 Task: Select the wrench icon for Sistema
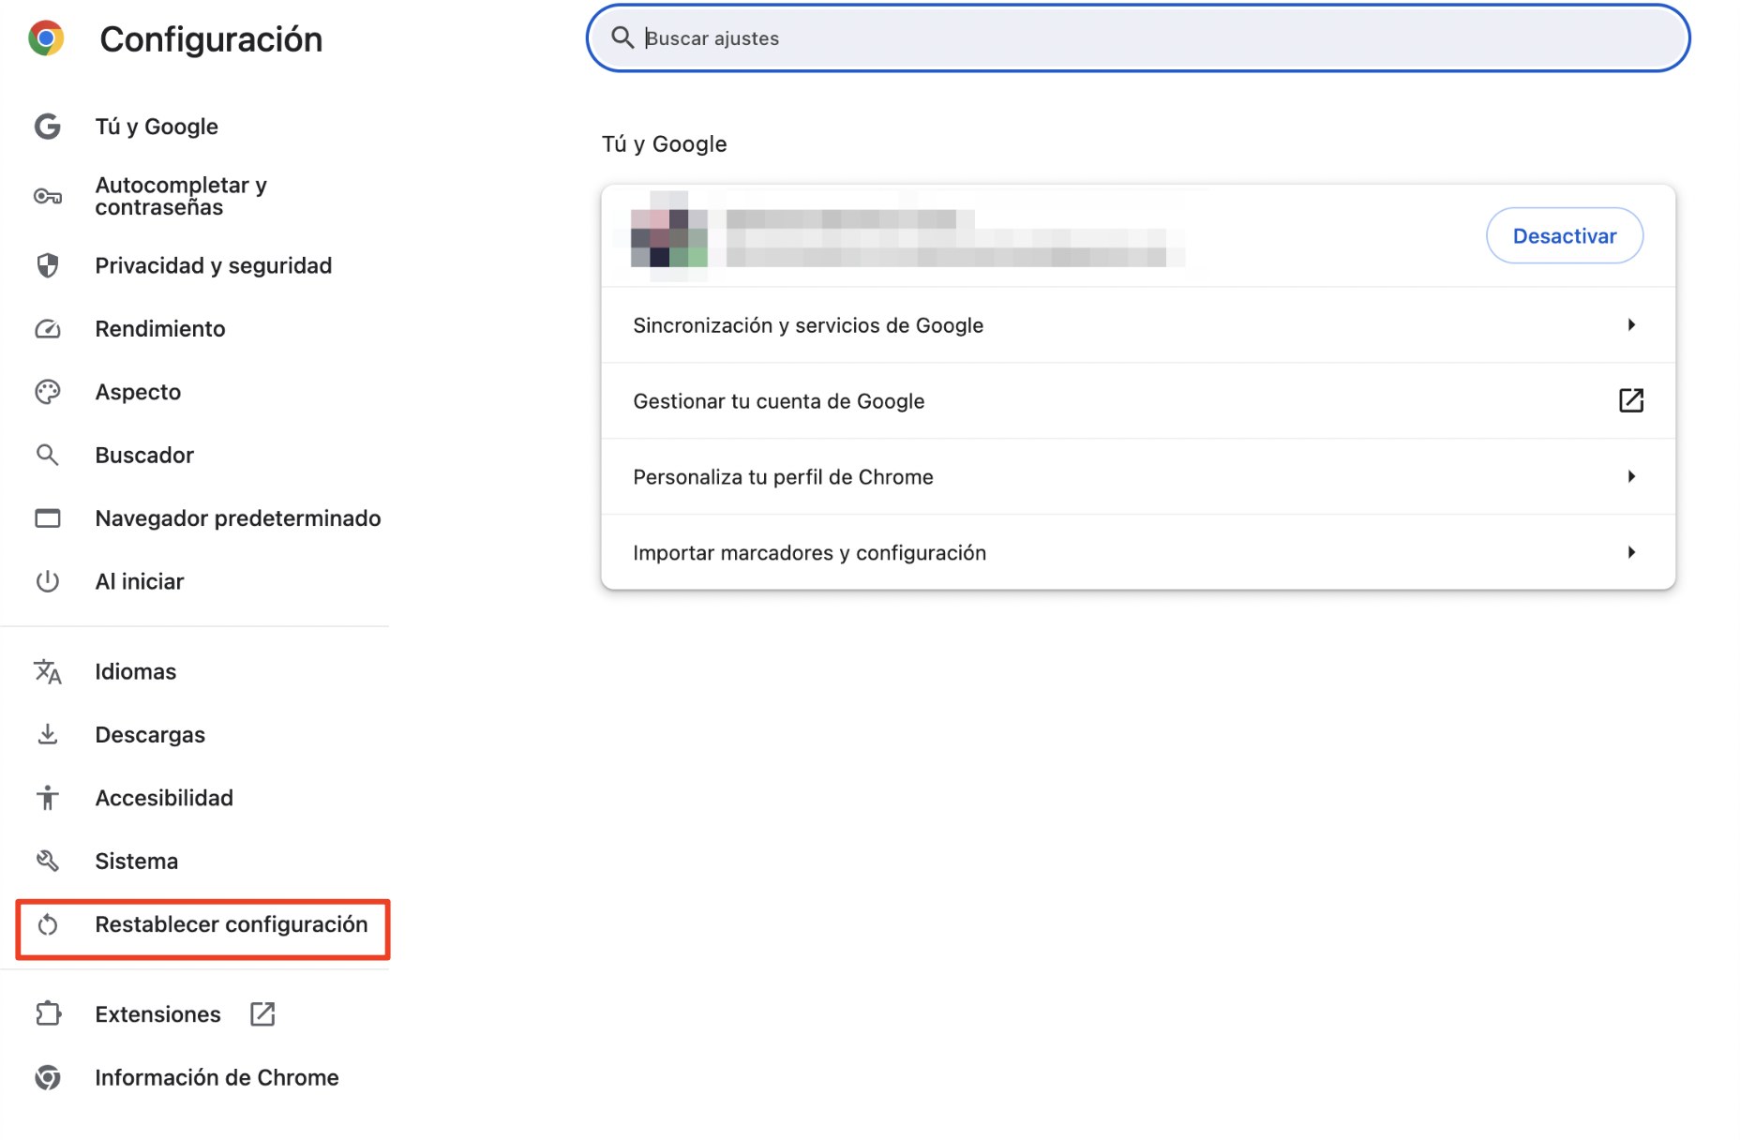pos(47,860)
